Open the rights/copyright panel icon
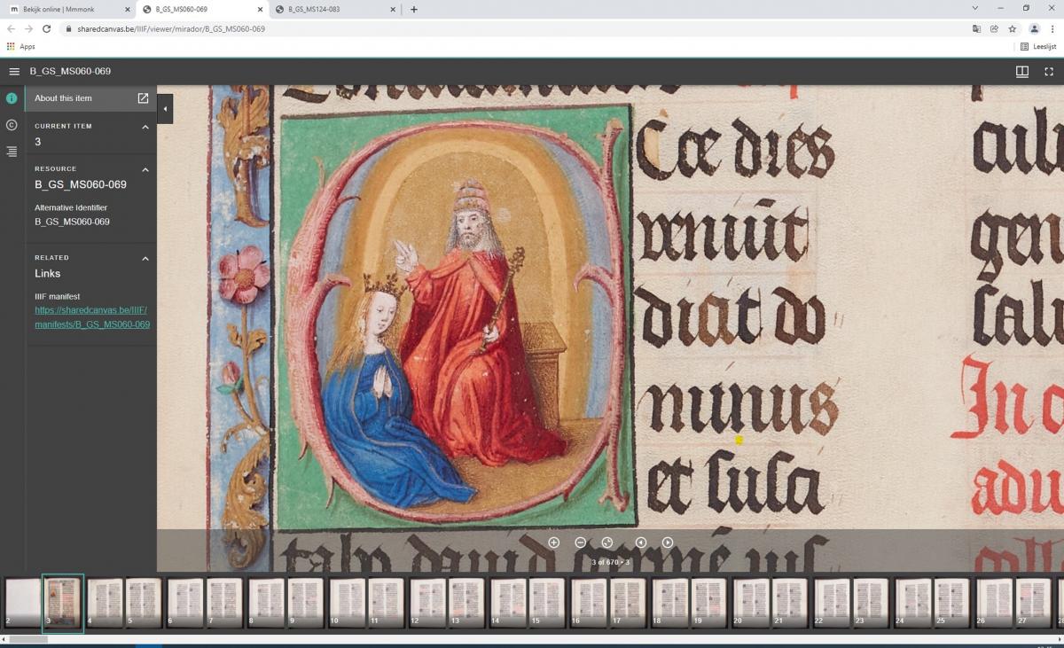This screenshot has width=1064, height=648. point(12,125)
